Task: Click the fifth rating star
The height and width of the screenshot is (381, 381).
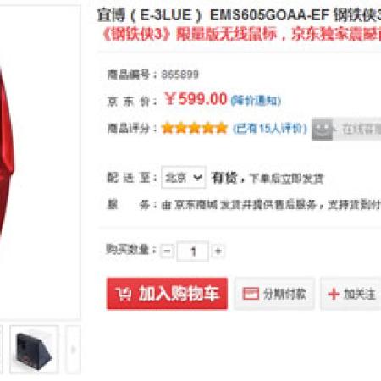Action: click(222, 128)
